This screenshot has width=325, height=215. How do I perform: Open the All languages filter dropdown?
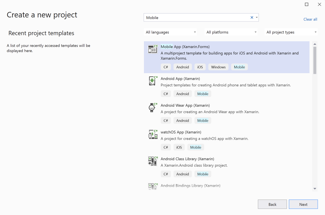171,32
